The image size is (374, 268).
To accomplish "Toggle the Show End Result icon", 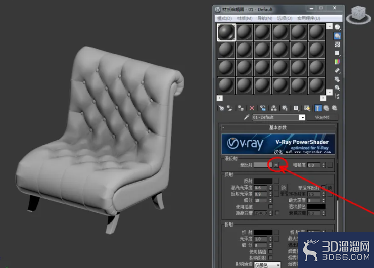I will [x=318, y=108].
